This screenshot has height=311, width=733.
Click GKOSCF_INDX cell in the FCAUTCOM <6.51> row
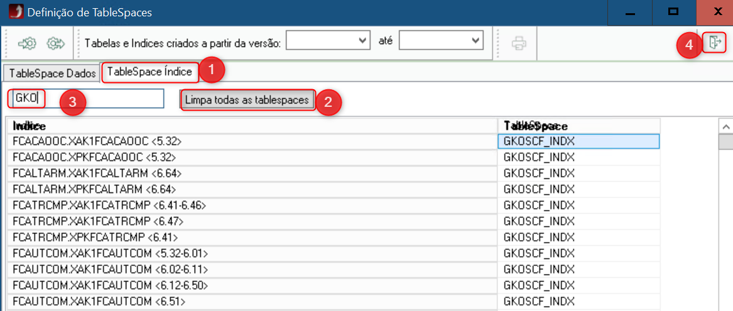click(578, 300)
